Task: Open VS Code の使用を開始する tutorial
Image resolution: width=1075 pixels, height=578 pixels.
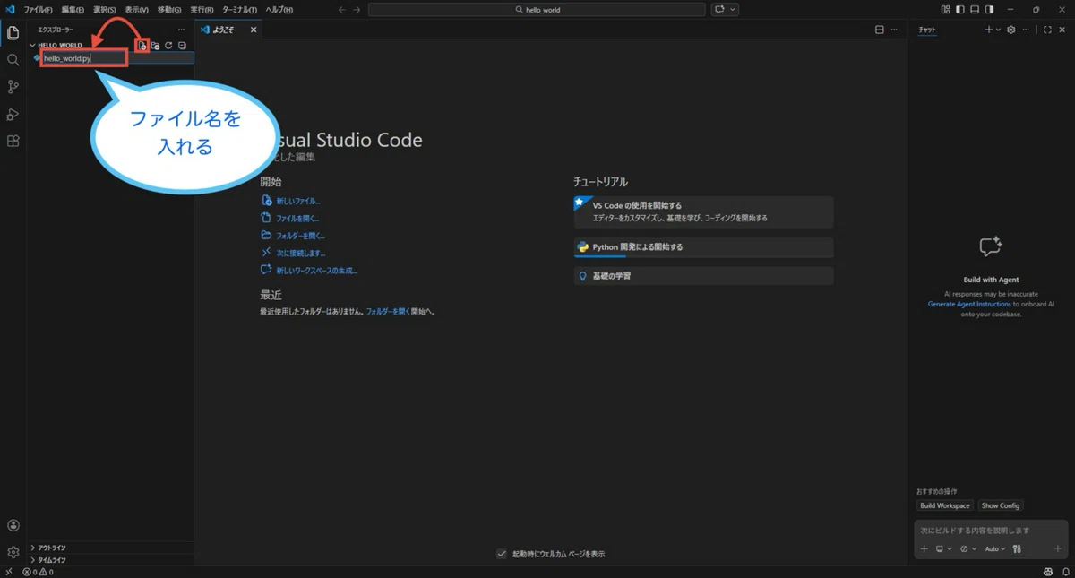Action: (703, 212)
